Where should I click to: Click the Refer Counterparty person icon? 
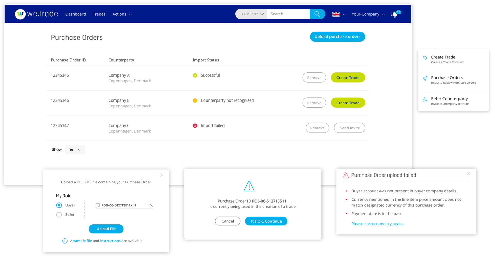(425, 99)
